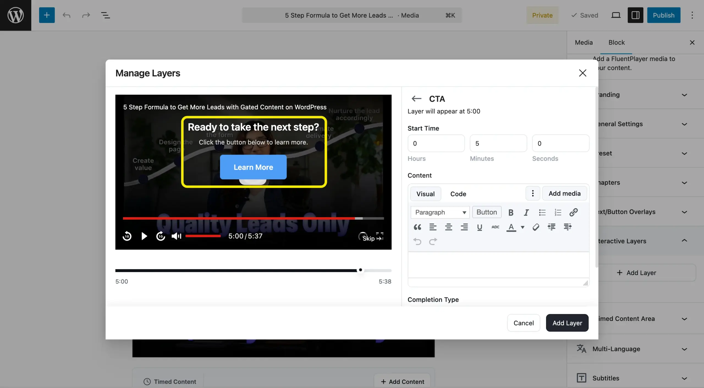Click the Add media button
Image resolution: width=704 pixels, height=388 pixels.
click(x=564, y=193)
